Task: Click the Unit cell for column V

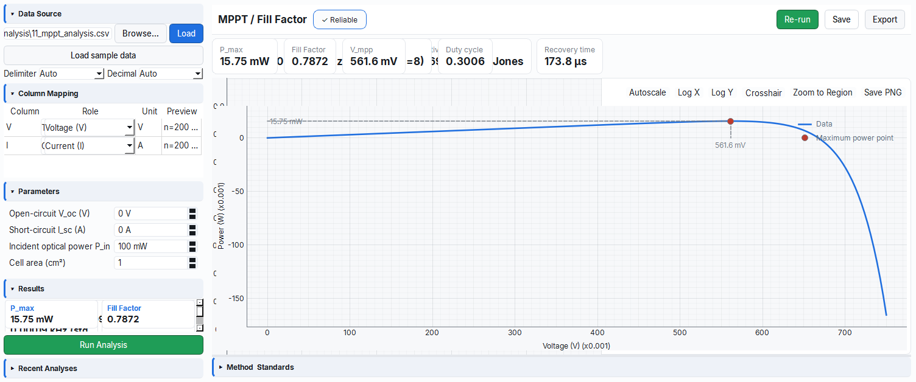Action: point(148,128)
